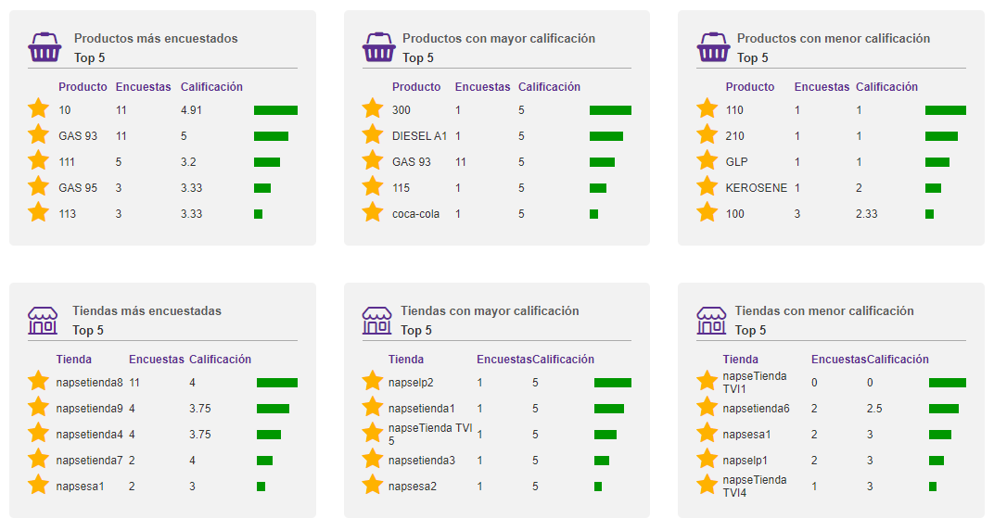Click the basket icon for Productos con menor calificación
The width and height of the screenshot is (994, 531).
pos(713,47)
